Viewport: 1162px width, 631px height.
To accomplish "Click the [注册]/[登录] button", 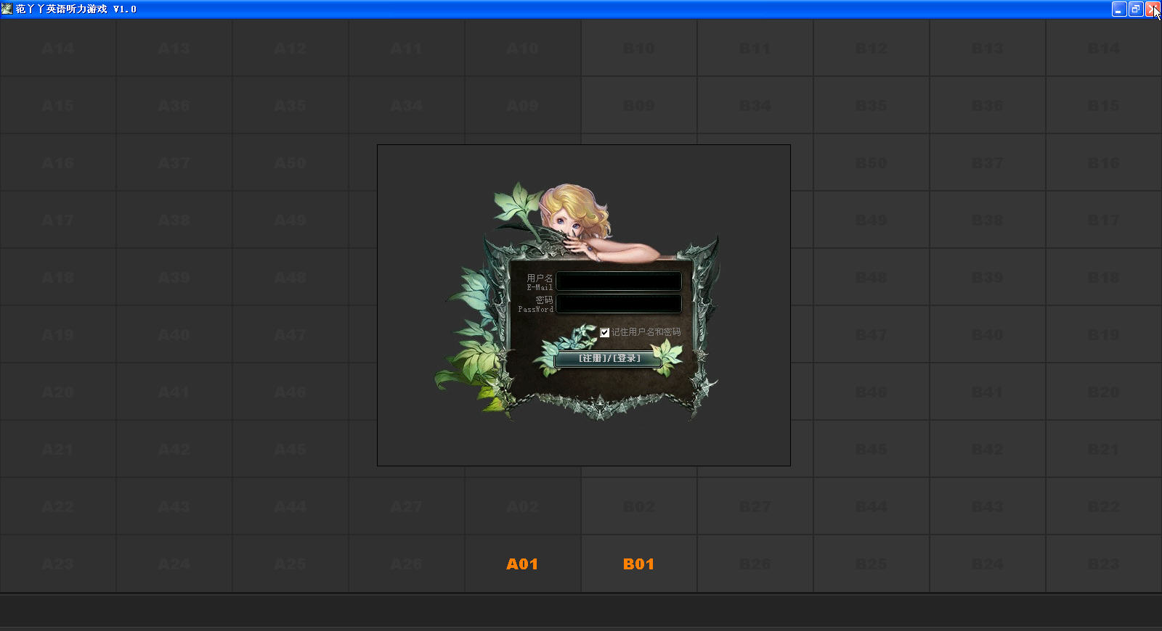I will coord(609,358).
